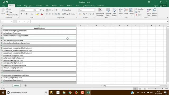Image resolution: width=169 pixels, height=95 pixels.
Task: Click the Accounting Number Format icon
Action: tap(80, 14)
